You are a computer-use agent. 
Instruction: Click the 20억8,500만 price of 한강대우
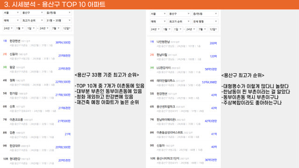click(63, 147)
